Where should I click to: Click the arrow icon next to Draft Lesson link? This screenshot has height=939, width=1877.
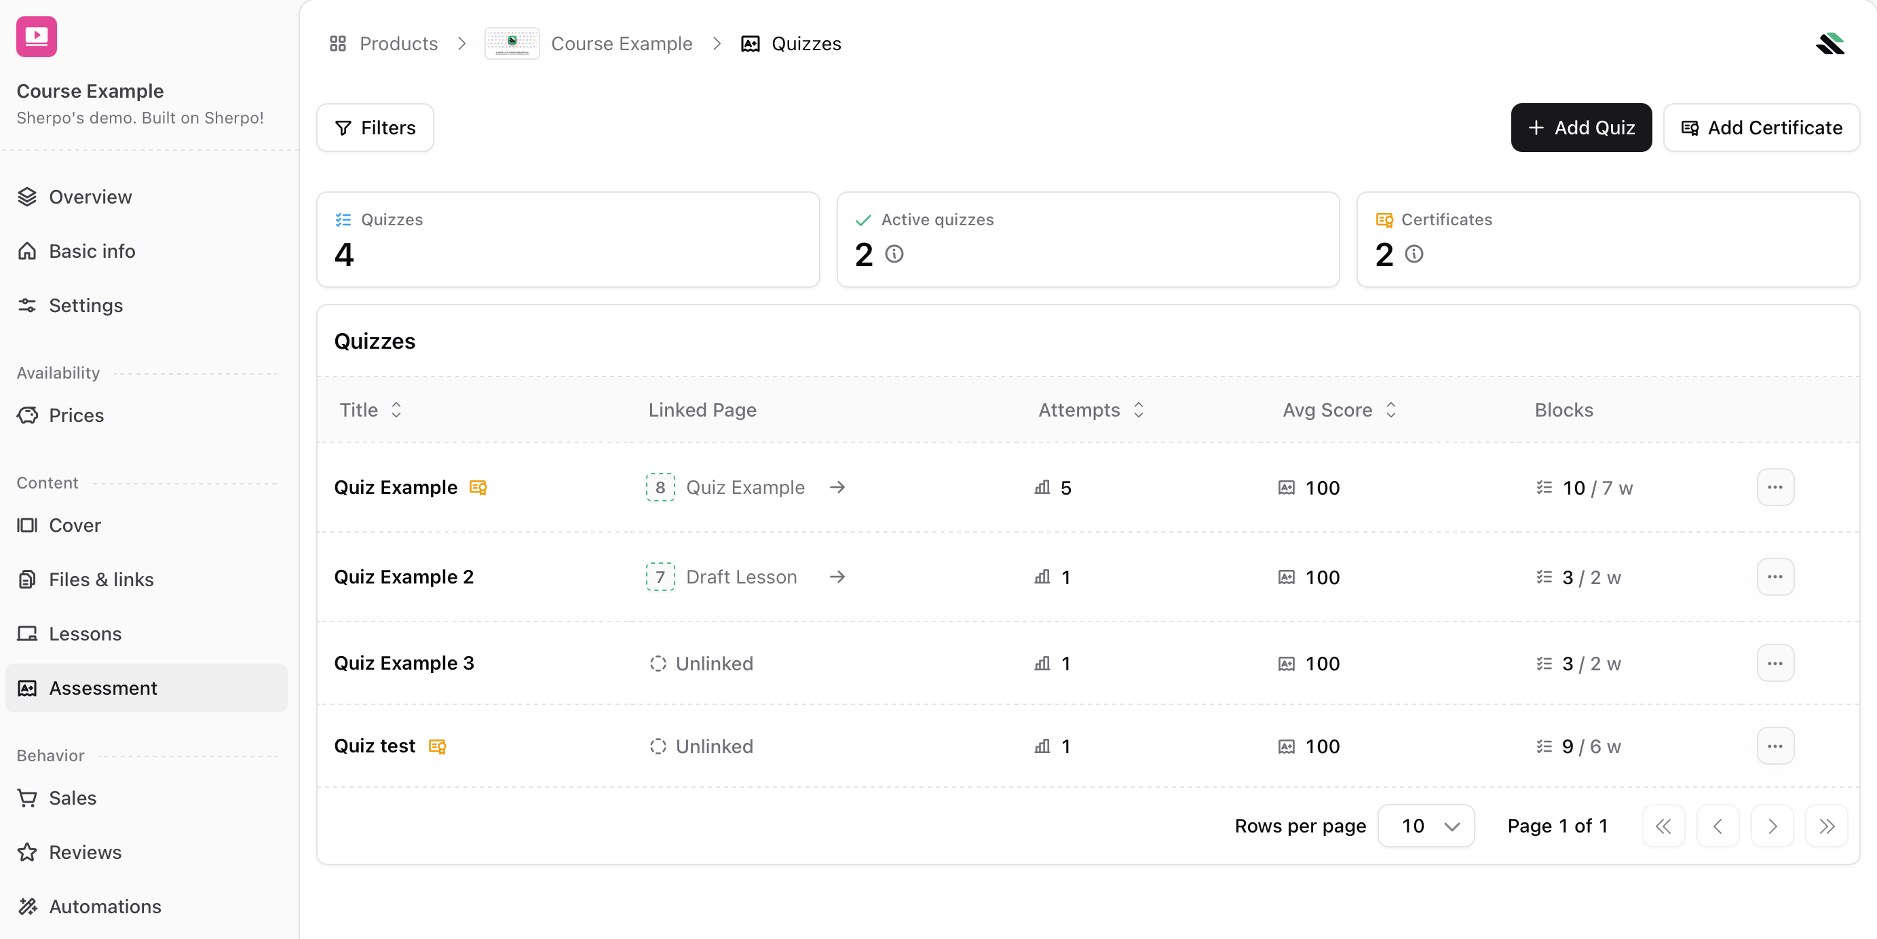tap(837, 577)
